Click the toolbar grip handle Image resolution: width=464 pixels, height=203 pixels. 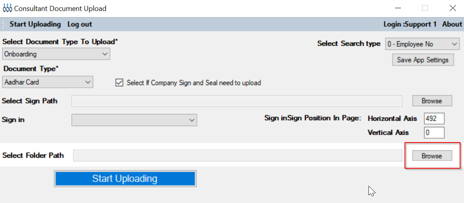click(4, 24)
